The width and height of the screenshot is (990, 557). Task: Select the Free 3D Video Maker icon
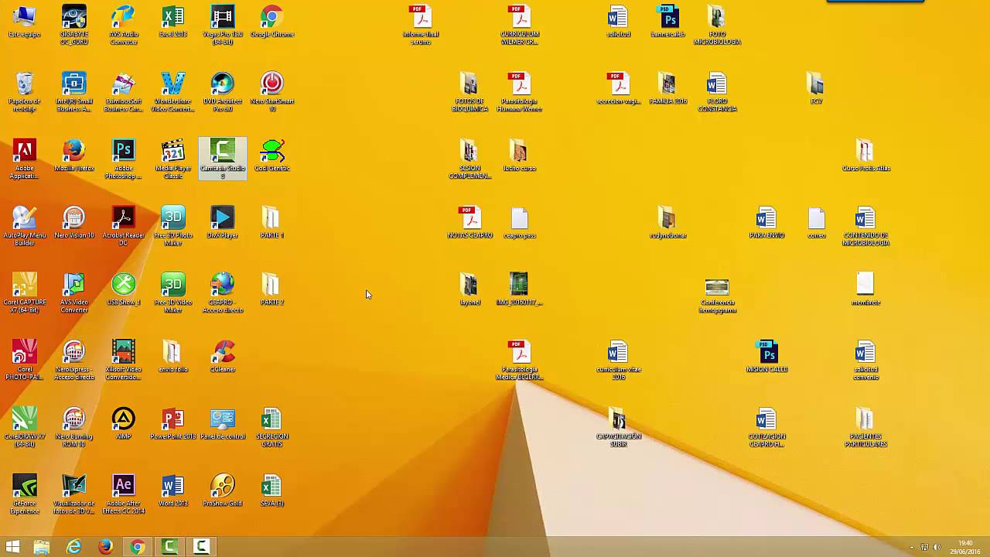tap(173, 294)
